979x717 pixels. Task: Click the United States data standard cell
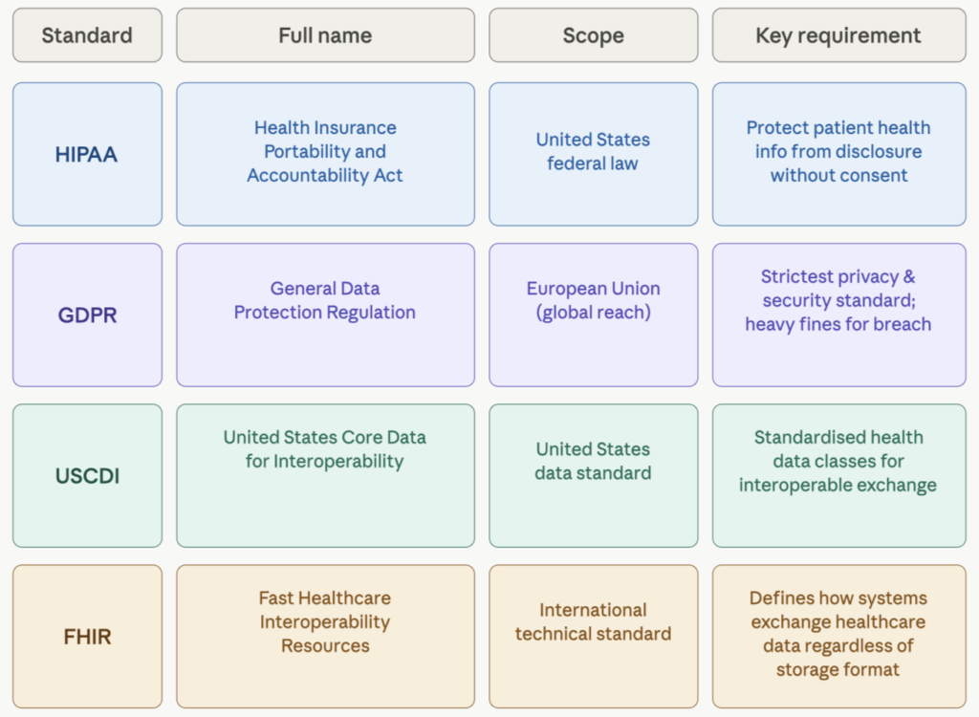pyautogui.click(x=593, y=462)
